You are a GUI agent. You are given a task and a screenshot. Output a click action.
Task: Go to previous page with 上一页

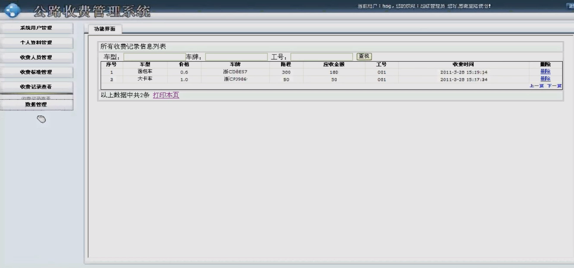pos(537,86)
